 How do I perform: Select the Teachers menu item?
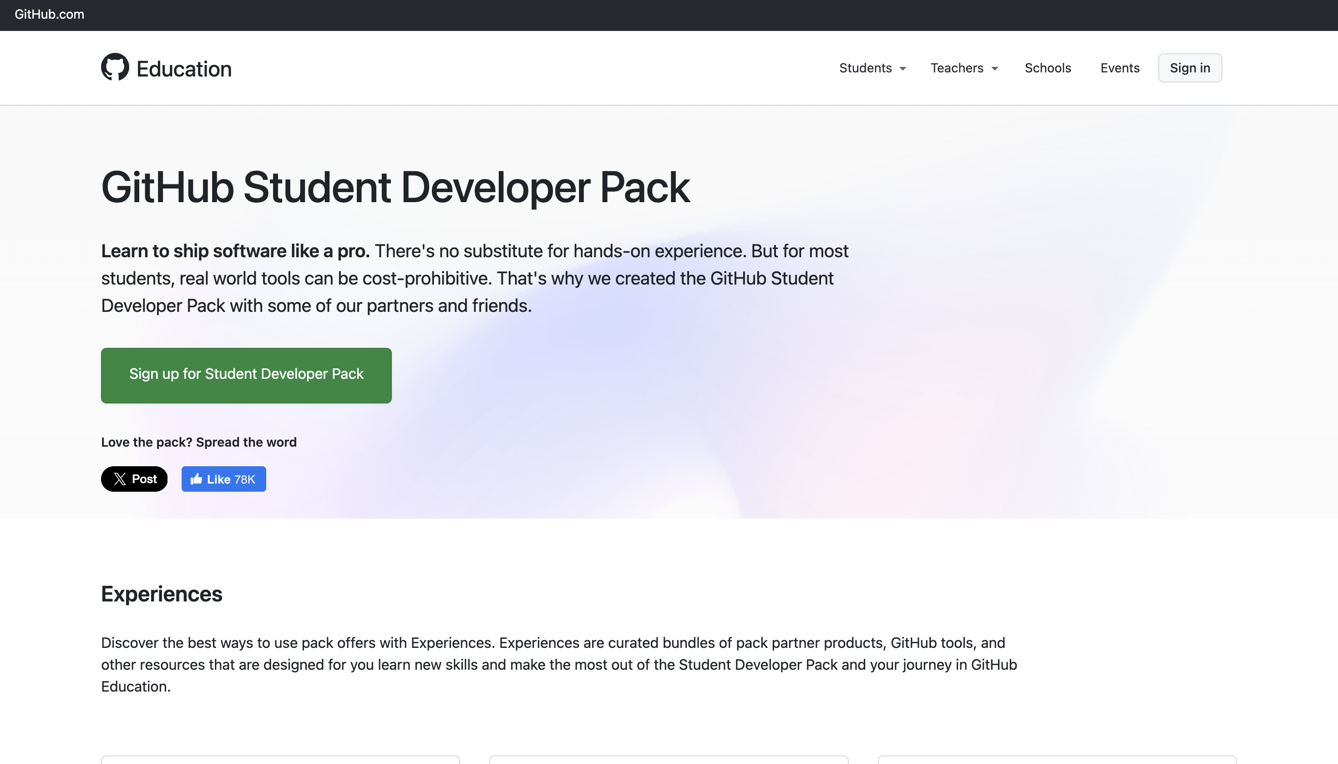957,68
